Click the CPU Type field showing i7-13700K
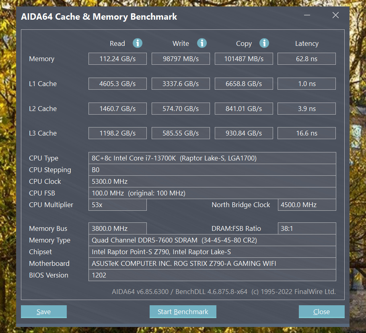Viewport: 366px width, 333px height. (212, 158)
